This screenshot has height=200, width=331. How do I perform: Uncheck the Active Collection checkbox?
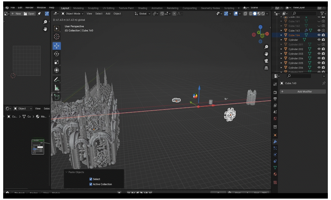point(91,184)
